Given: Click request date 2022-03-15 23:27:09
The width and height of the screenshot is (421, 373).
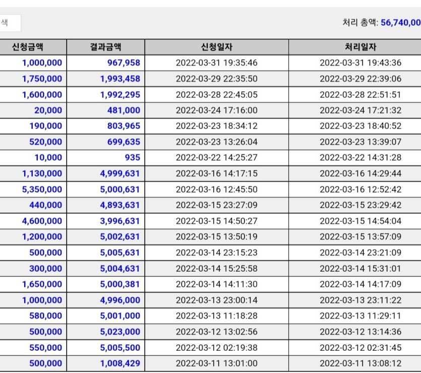Looking at the screenshot, I should 217,205.
